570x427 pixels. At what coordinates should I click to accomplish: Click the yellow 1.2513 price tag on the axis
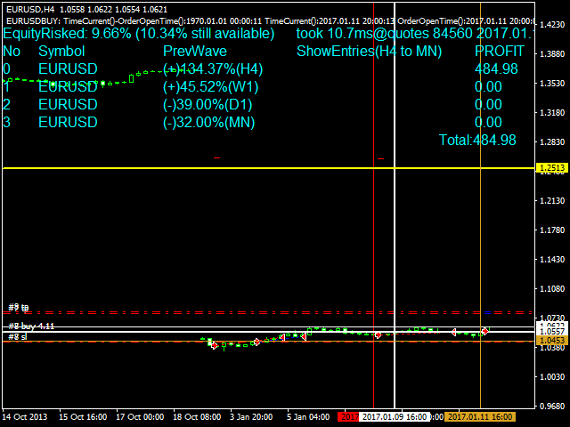547,167
